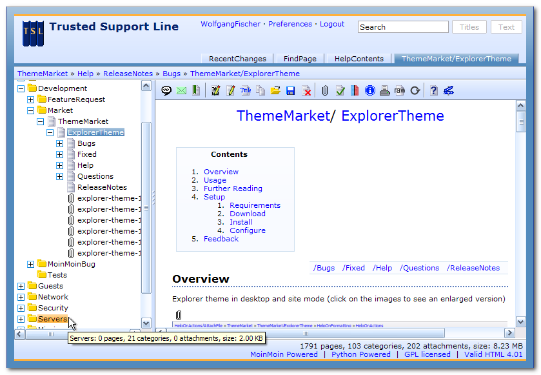Expand the Bugs tree node
Viewport: 541px width, 375px height.
click(60, 143)
